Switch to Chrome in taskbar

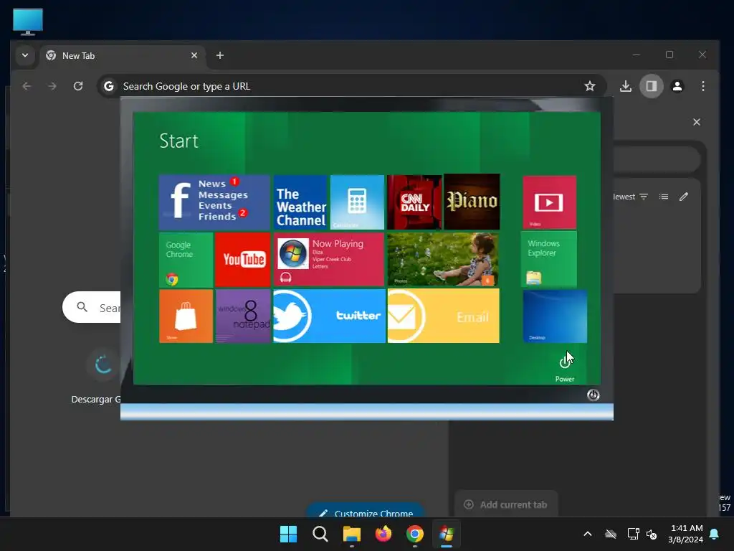point(415,534)
